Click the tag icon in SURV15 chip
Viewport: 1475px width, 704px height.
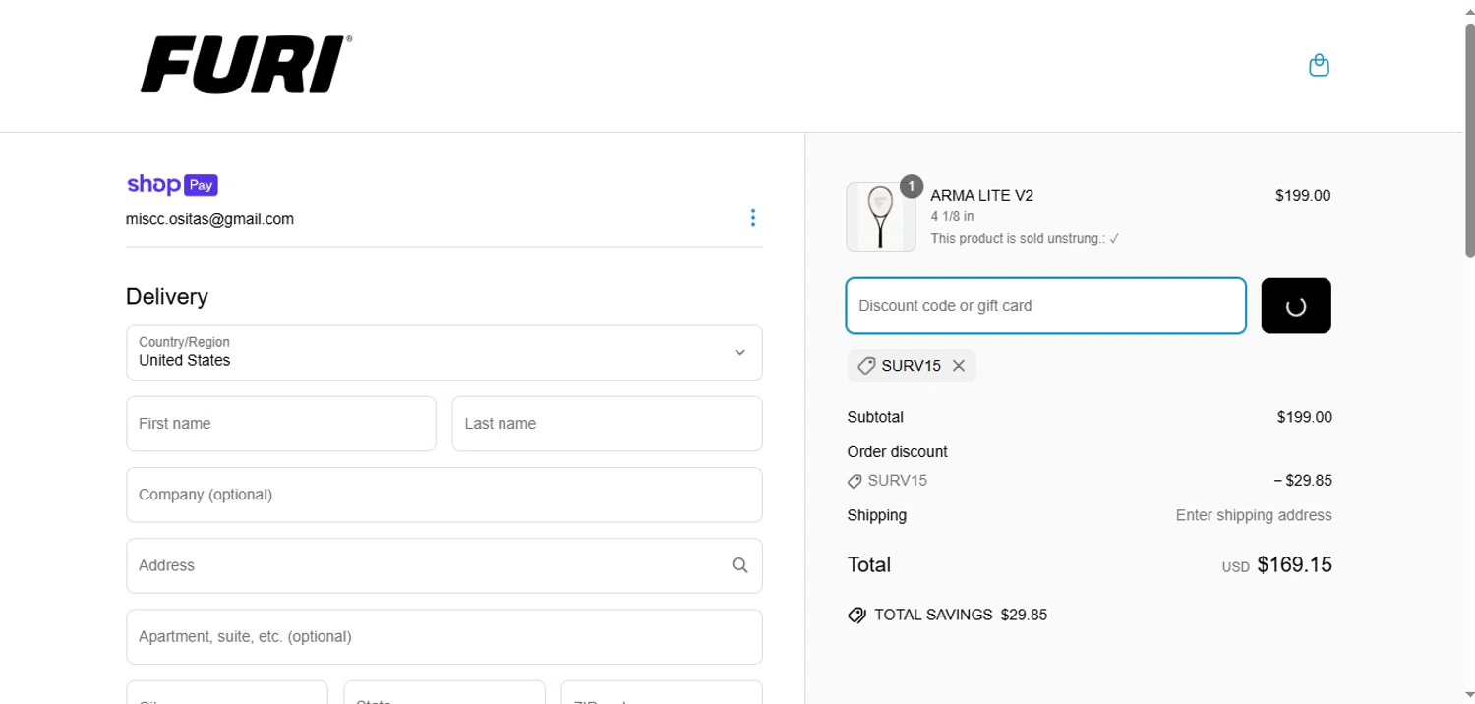tap(866, 366)
